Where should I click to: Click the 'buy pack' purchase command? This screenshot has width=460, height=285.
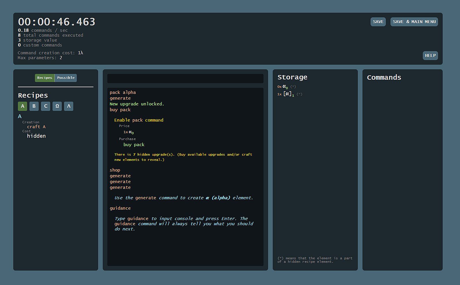[134, 145]
